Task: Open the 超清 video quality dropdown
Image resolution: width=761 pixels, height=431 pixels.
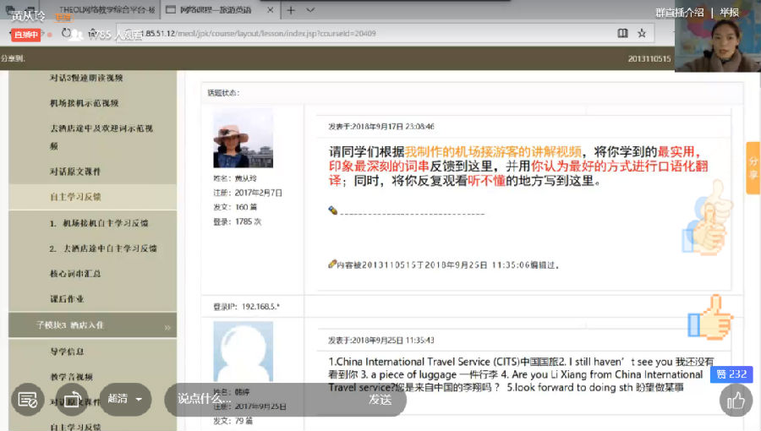Action: [x=124, y=400]
